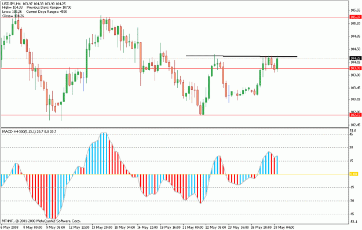This screenshot has height=230, width=362.
Task: Click the red 105.37 price tag
Action: (355, 17)
